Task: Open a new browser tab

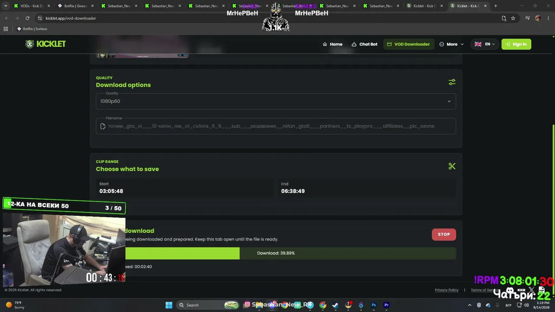Action: click(x=496, y=6)
